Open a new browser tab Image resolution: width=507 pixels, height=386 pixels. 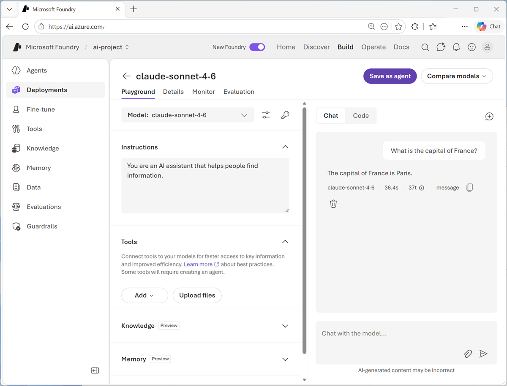(134, 9)
